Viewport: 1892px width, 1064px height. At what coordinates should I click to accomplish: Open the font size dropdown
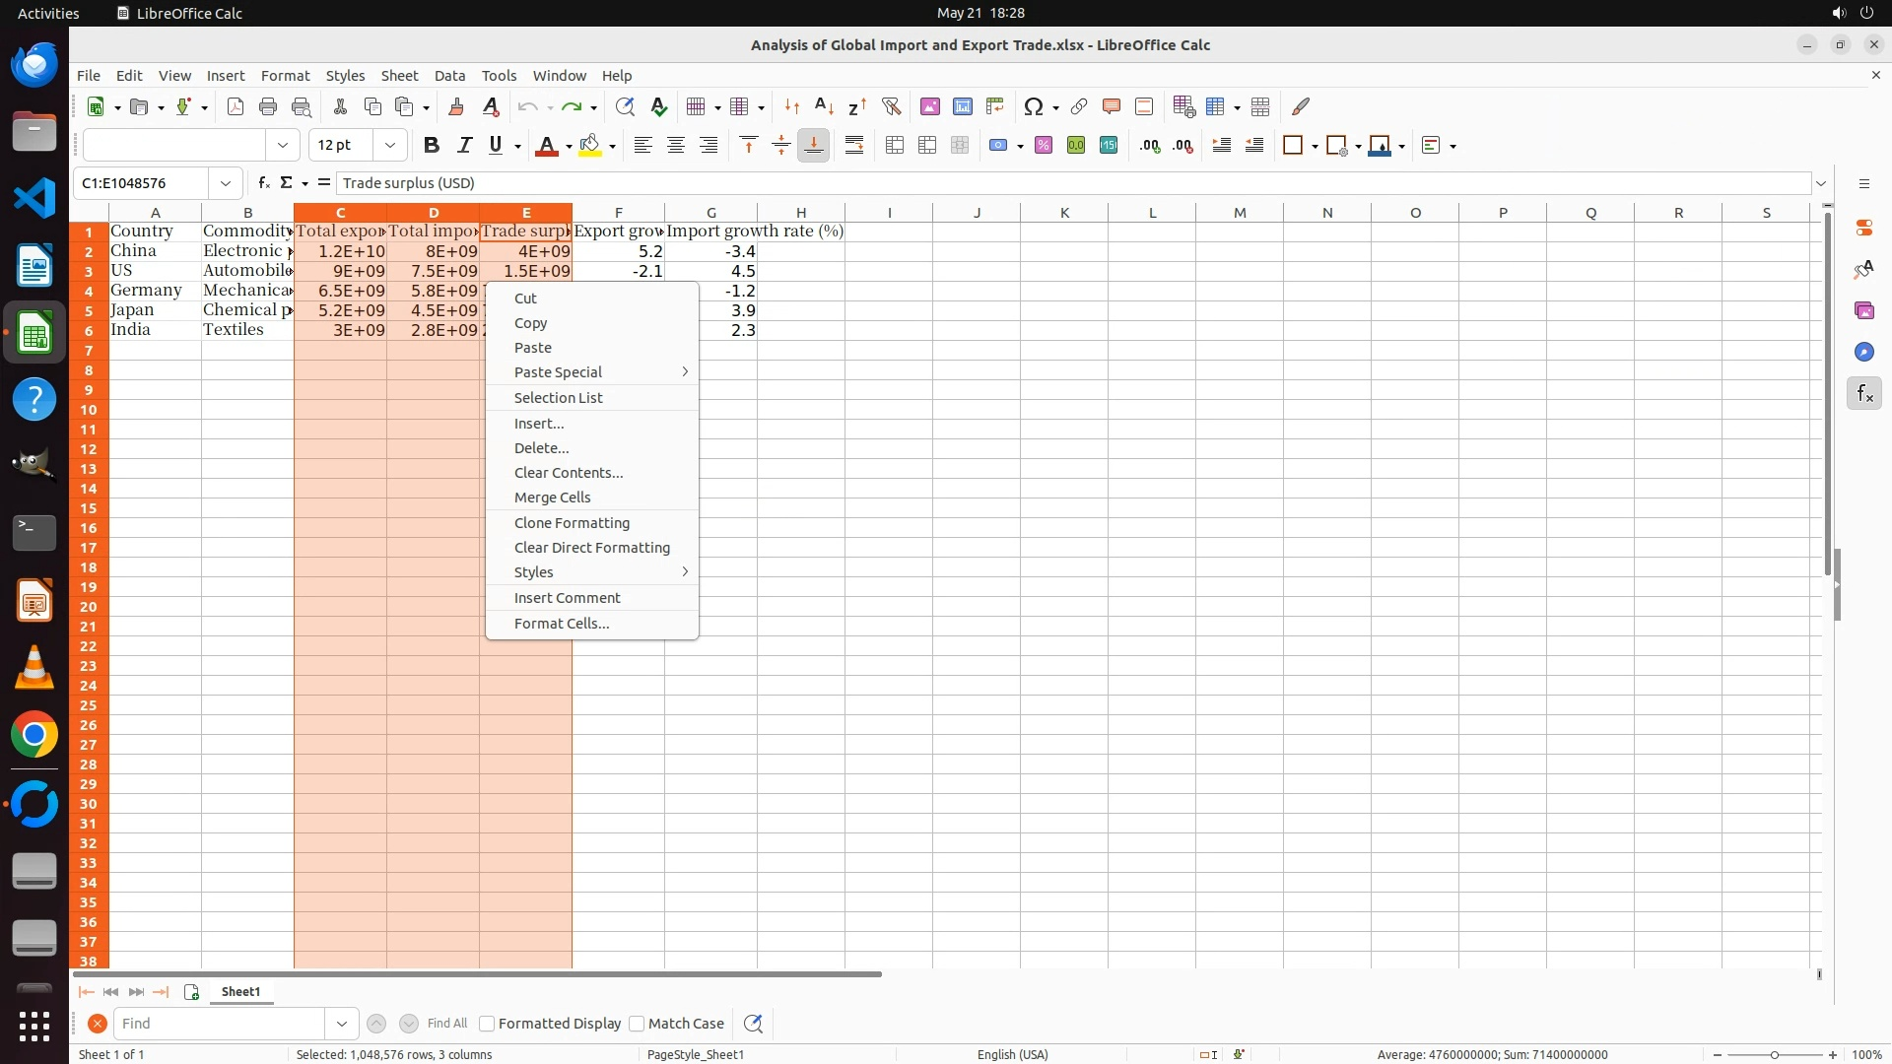pyautogui.click(x=390, y=146)
